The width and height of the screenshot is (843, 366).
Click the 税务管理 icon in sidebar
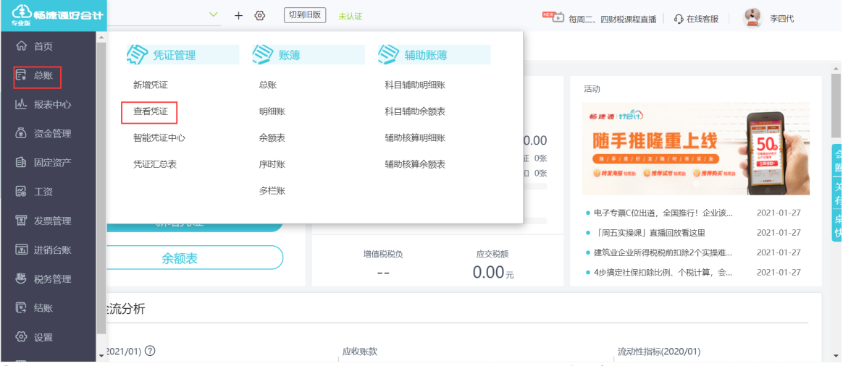click(22, 278)
